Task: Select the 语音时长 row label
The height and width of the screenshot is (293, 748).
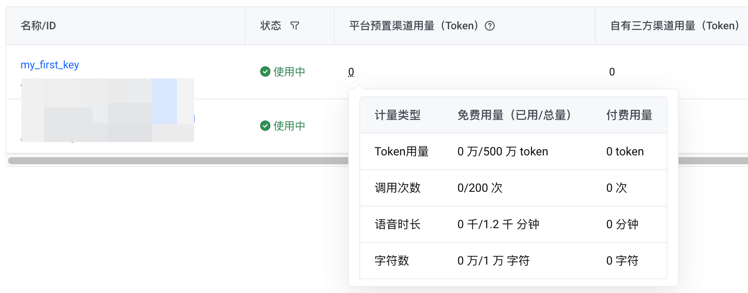Action: click(x=397, y=225)
